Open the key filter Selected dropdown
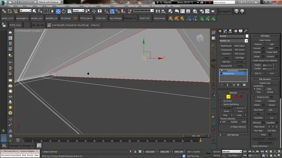The width and height of the screenshot is (282, 158). (232, 151)
